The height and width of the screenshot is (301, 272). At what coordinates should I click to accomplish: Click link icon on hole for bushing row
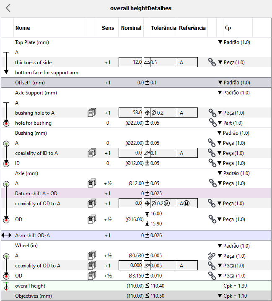[213, 123]
